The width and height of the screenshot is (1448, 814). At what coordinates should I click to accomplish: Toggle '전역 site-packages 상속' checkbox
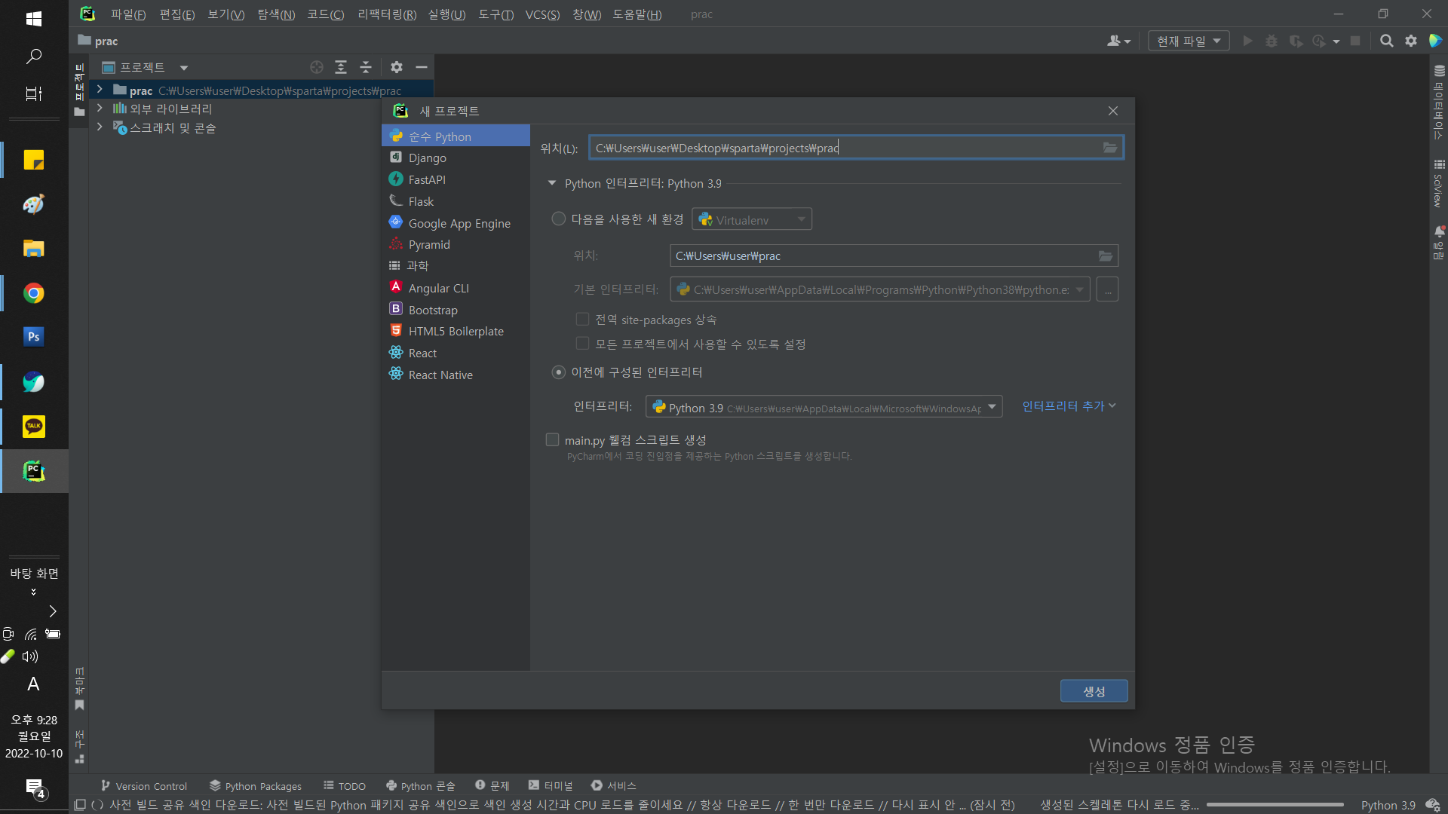pyautogui.click(x=582, y=320)
